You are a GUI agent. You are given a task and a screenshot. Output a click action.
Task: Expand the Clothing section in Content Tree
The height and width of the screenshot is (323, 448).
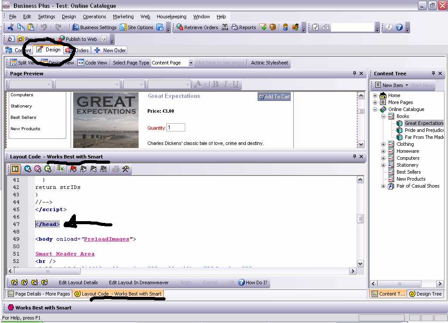[x=384, y=144]
